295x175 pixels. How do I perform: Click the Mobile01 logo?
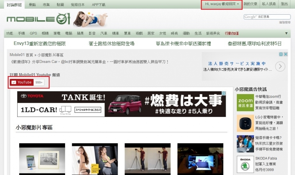pos(39,19)
